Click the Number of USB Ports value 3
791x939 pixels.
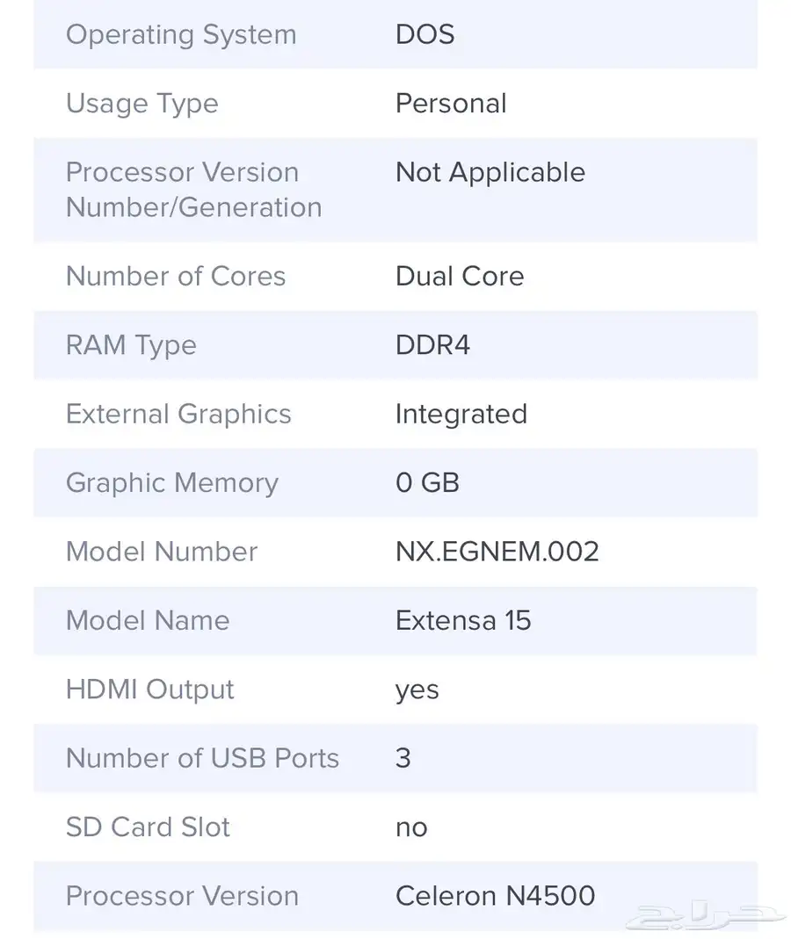click(x=403, y=758)
